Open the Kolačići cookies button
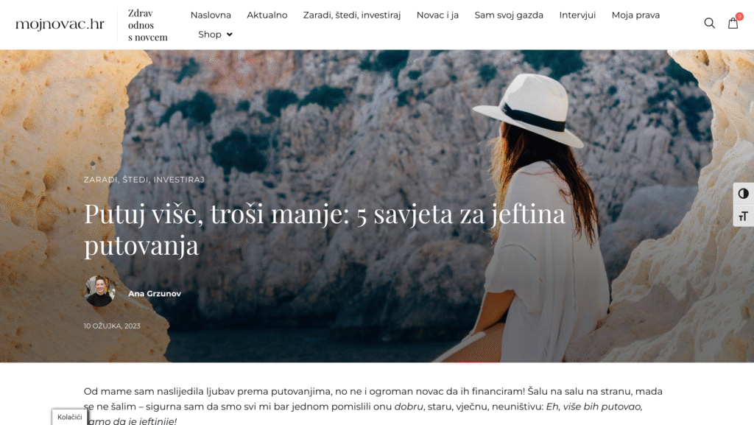754x425 pixels. coord(70,417)
